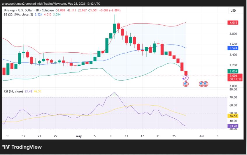
Task: Click the close value "C3.001" in the legend
Action: click(x=93, y=10)
